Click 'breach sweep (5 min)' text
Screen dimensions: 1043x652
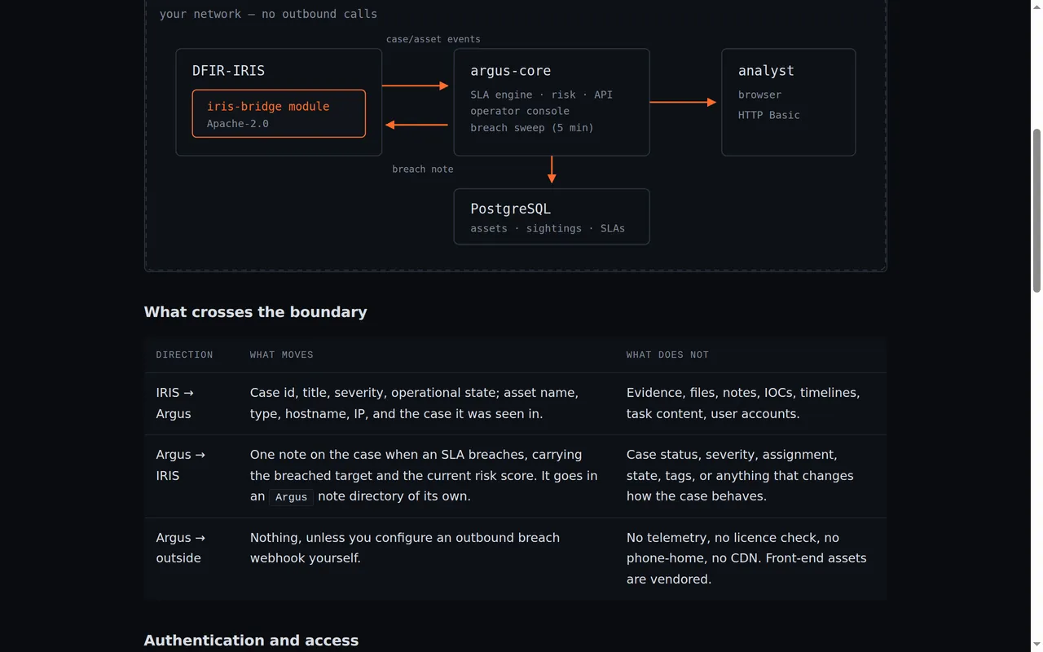531,128
